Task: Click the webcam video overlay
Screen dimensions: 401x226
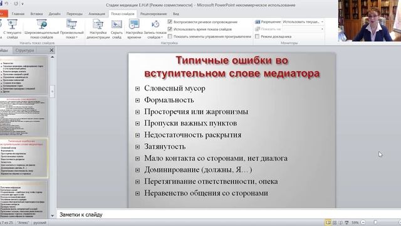Action: [x=370, y=21]
